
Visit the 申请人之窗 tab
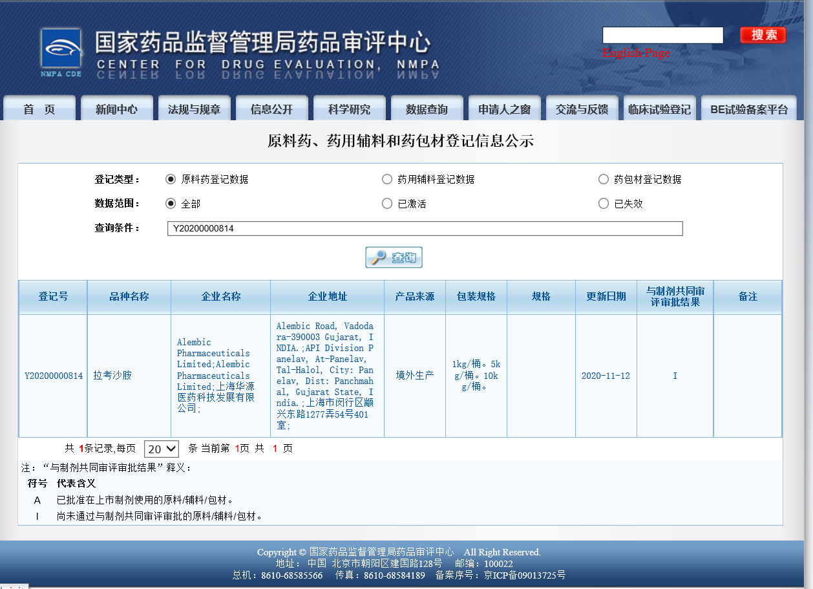(x=504, y=108)
